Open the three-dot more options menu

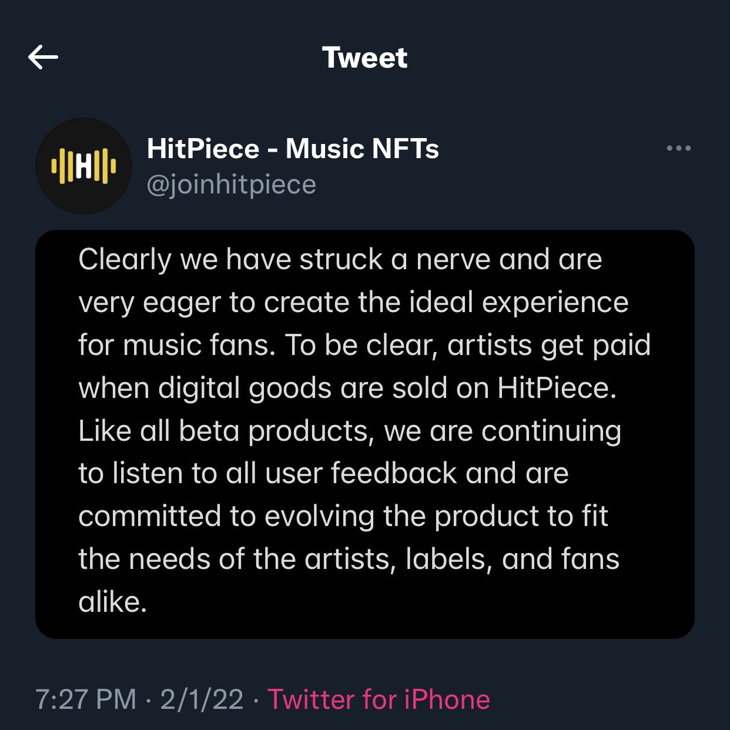click(x=678, y=148)
